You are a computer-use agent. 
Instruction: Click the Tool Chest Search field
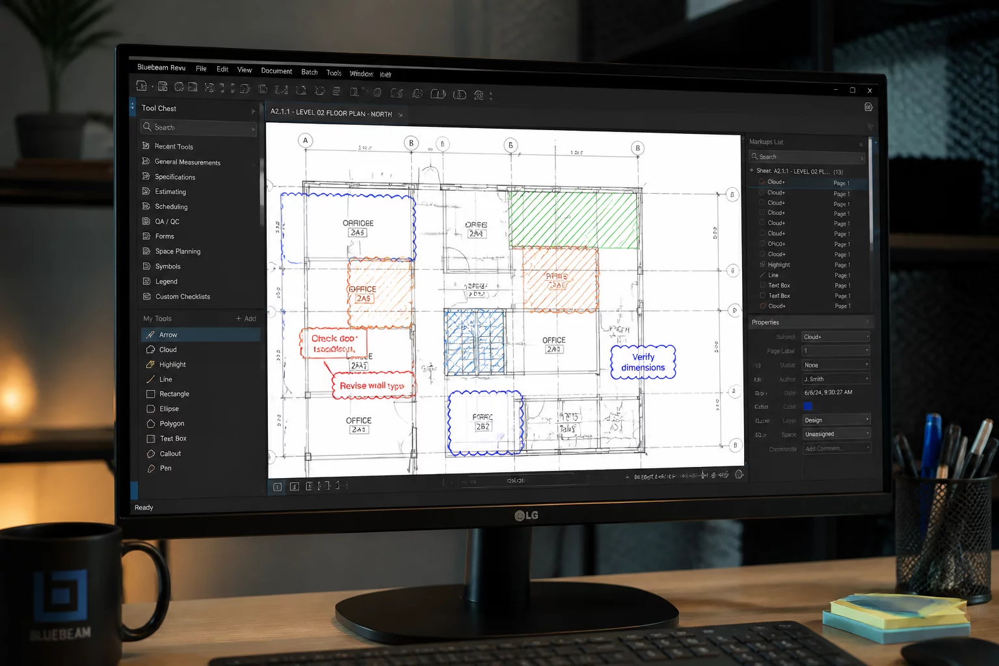pyautogui.click(x=198, y=127)
